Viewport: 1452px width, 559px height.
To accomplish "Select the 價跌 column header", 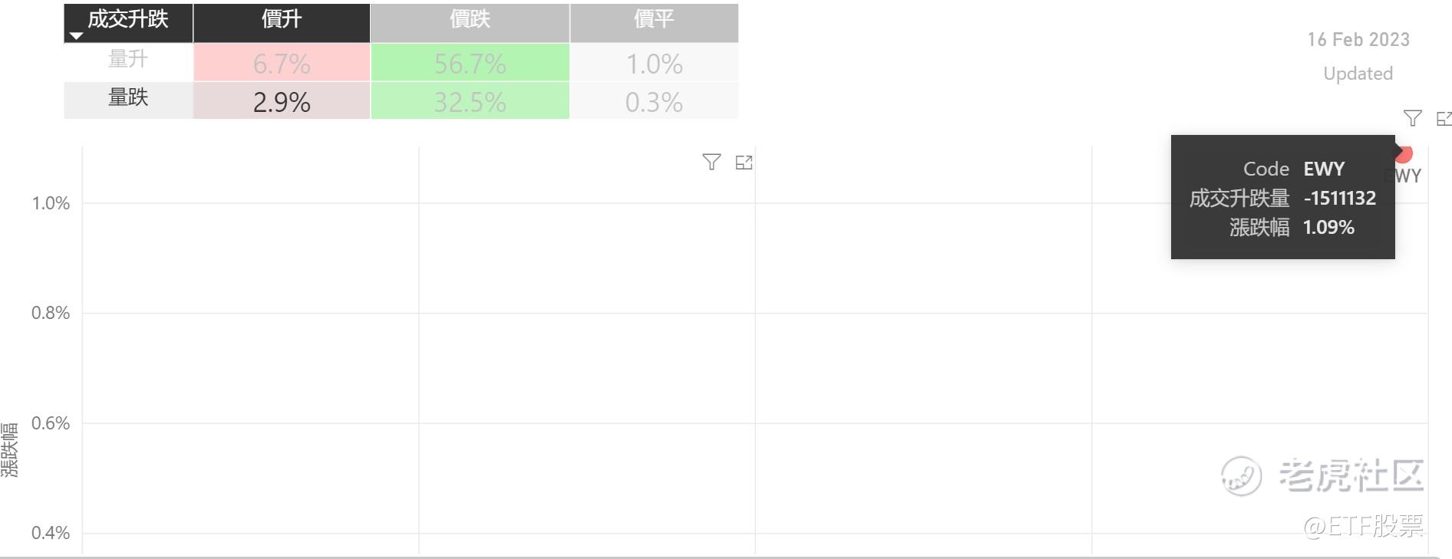I will pos(470,20).
